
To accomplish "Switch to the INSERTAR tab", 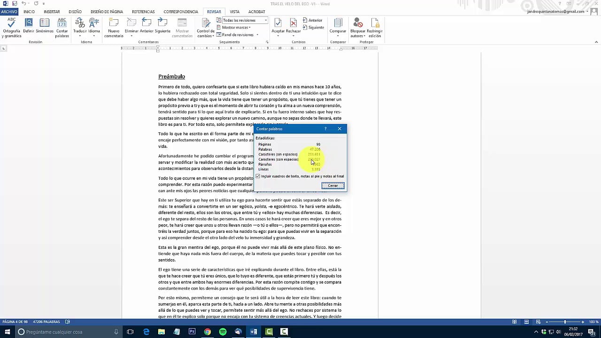I will 52,12.
